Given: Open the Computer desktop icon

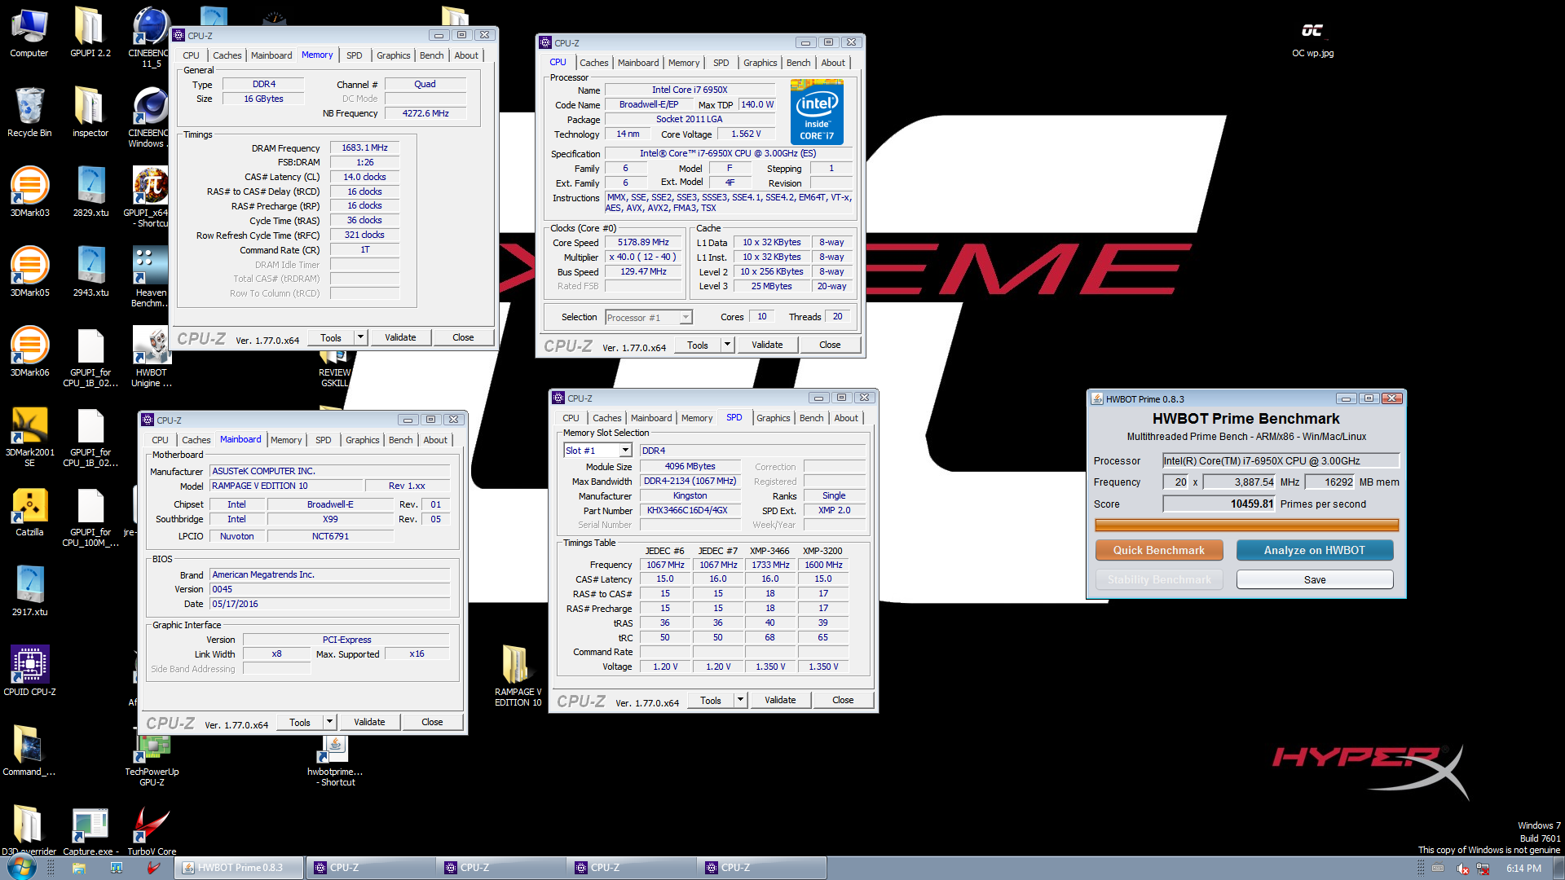Looking at the screenshot, I should [29, 33].
